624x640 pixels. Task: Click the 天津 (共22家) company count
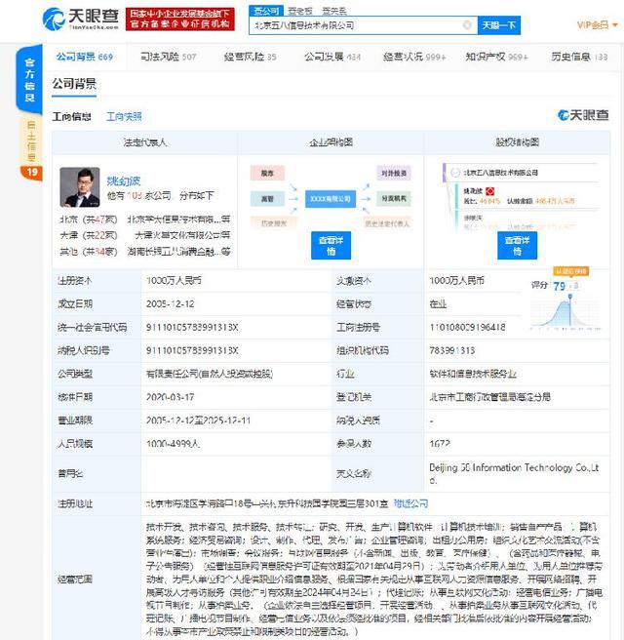(89, 235)
